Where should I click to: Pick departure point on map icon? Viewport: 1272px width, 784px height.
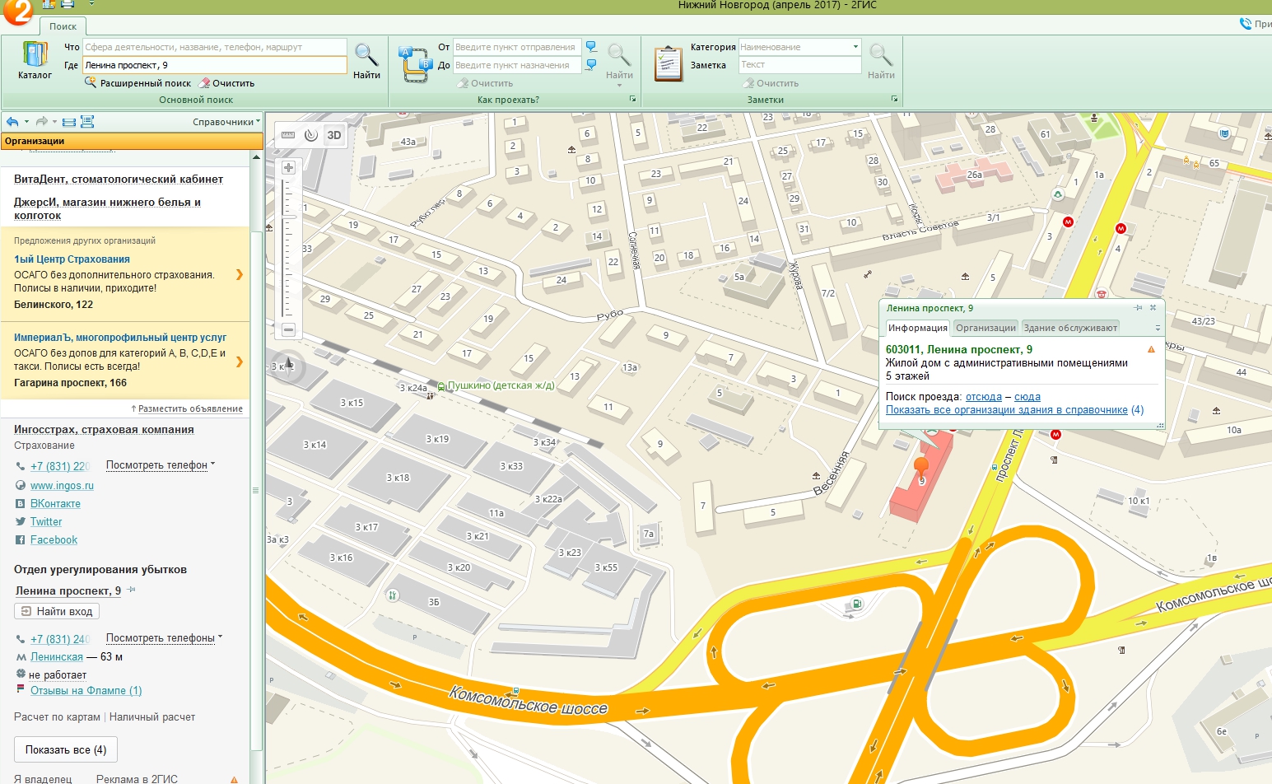[x=591, y=47]
